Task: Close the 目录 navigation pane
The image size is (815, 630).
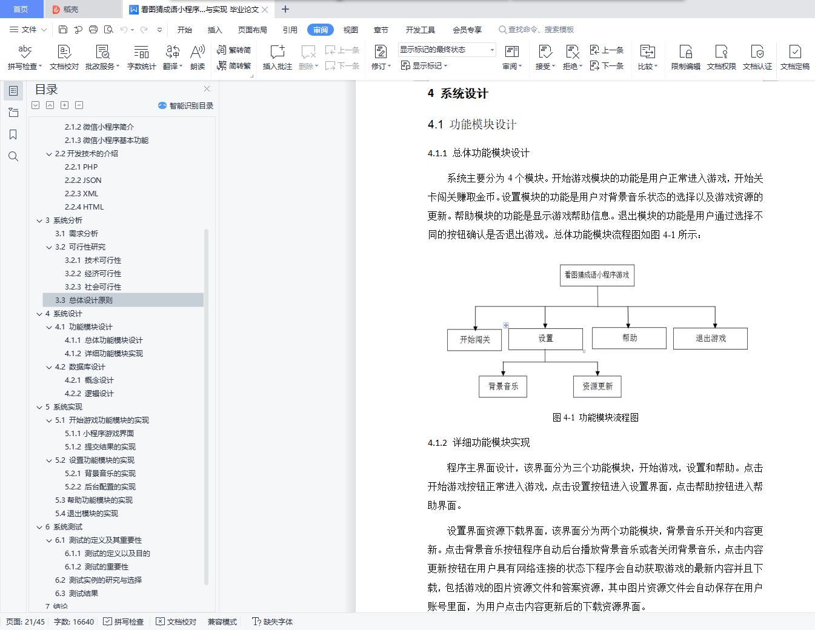Action: click(207, 89)
